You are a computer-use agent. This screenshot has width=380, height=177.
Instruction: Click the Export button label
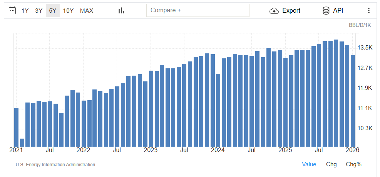point(291,11)
